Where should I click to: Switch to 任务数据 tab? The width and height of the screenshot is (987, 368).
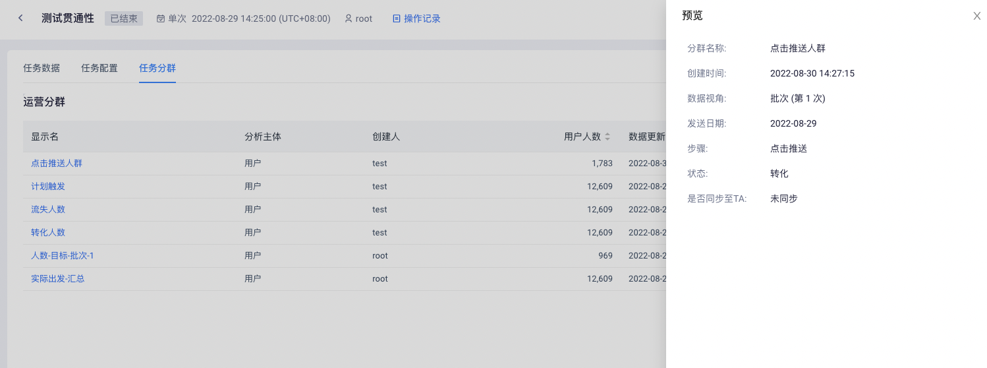(x=42, y=68)
